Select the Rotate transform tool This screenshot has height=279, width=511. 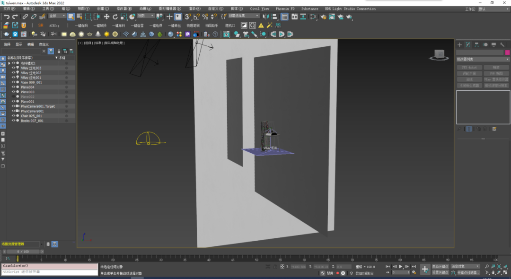pos(115,17)
